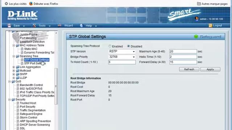Click the LLDP folder icon
Image resolution: width=232 pixels, height=130 pixels.
pyautogui.click(x=18, y=78)
